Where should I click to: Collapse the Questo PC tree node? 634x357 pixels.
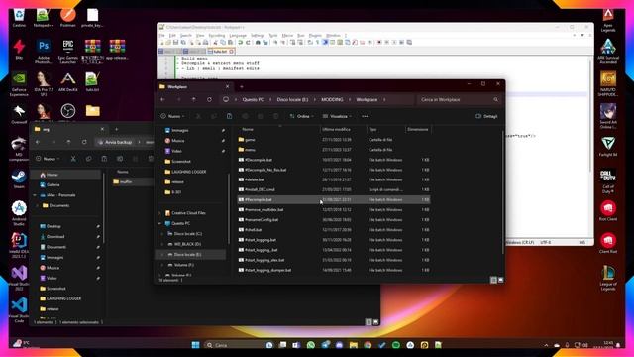click(x=159, y=223)
